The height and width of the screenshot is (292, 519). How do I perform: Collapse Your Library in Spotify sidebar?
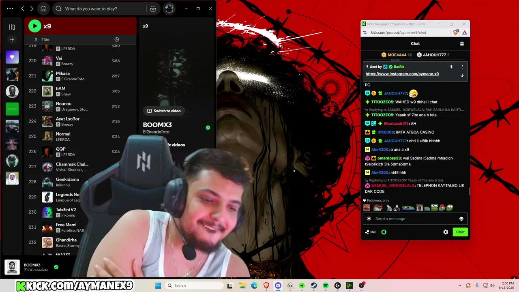click(12, 27)
